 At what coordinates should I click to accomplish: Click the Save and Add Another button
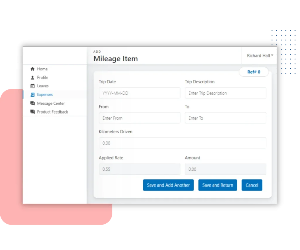pos(168,185)
